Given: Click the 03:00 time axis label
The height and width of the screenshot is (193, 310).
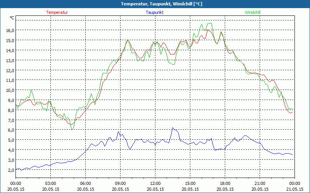Looking at the screenshot, I should point(51,184).
